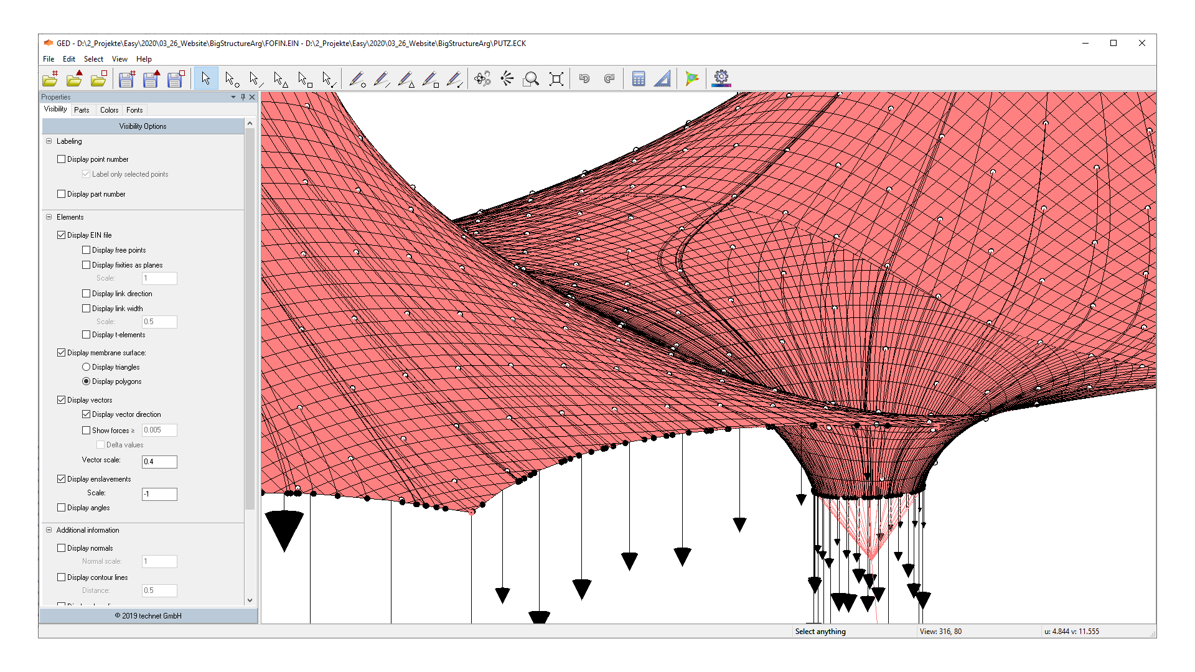Click the 2019 technet GmbH copyright bar

148,615
